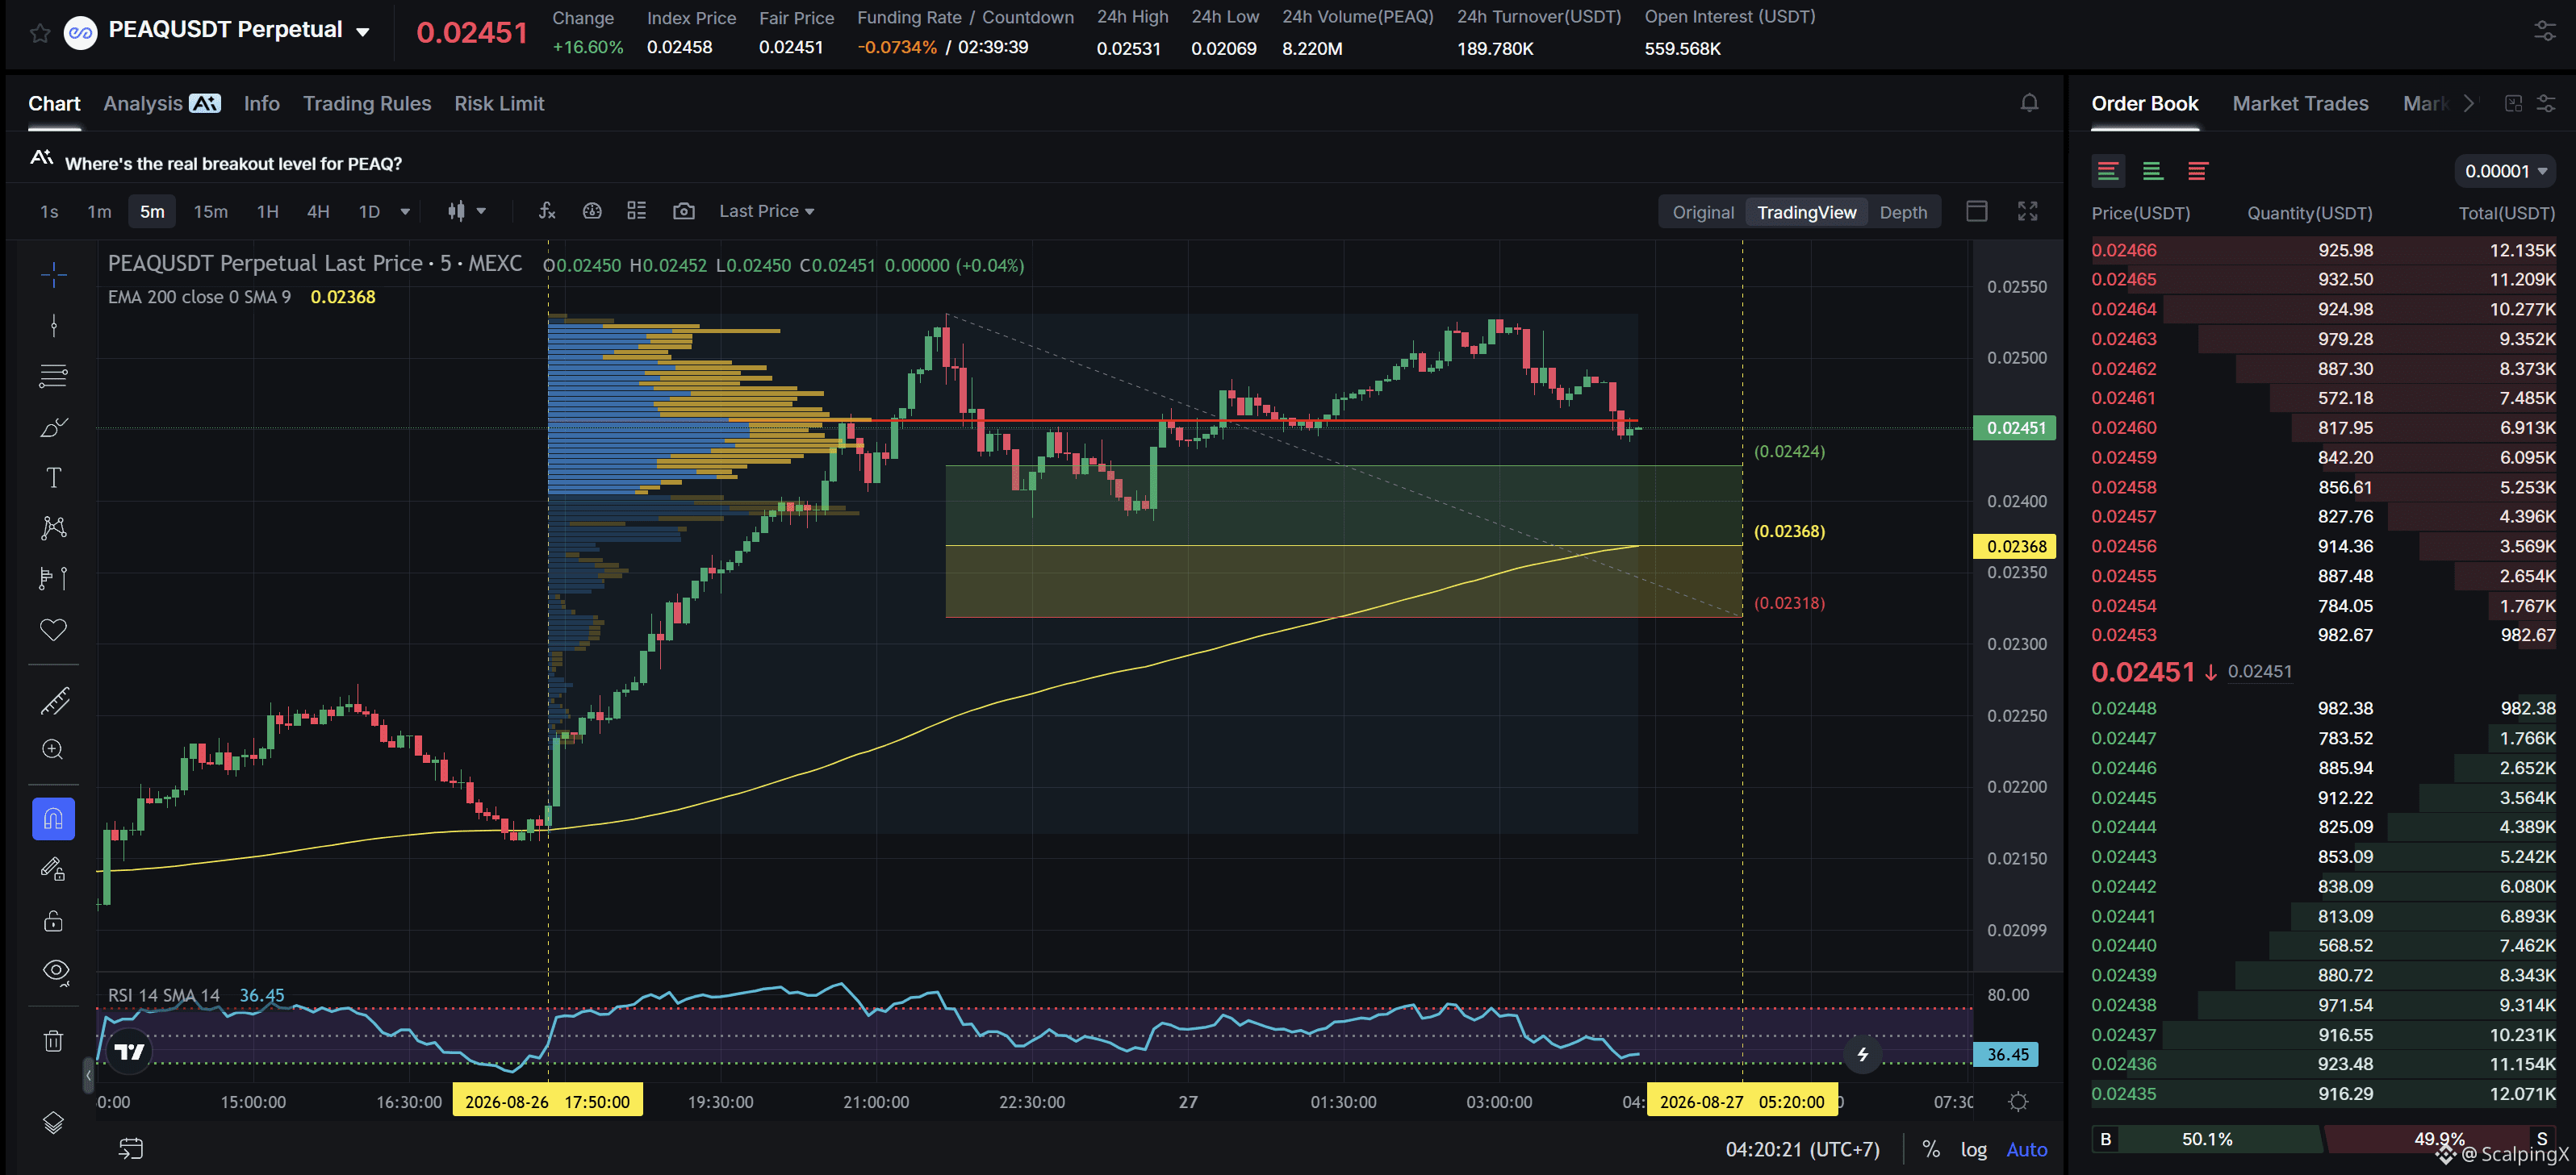2576x1175 pixels.
Task: Select the 15m timeframe
Action: 210,212
